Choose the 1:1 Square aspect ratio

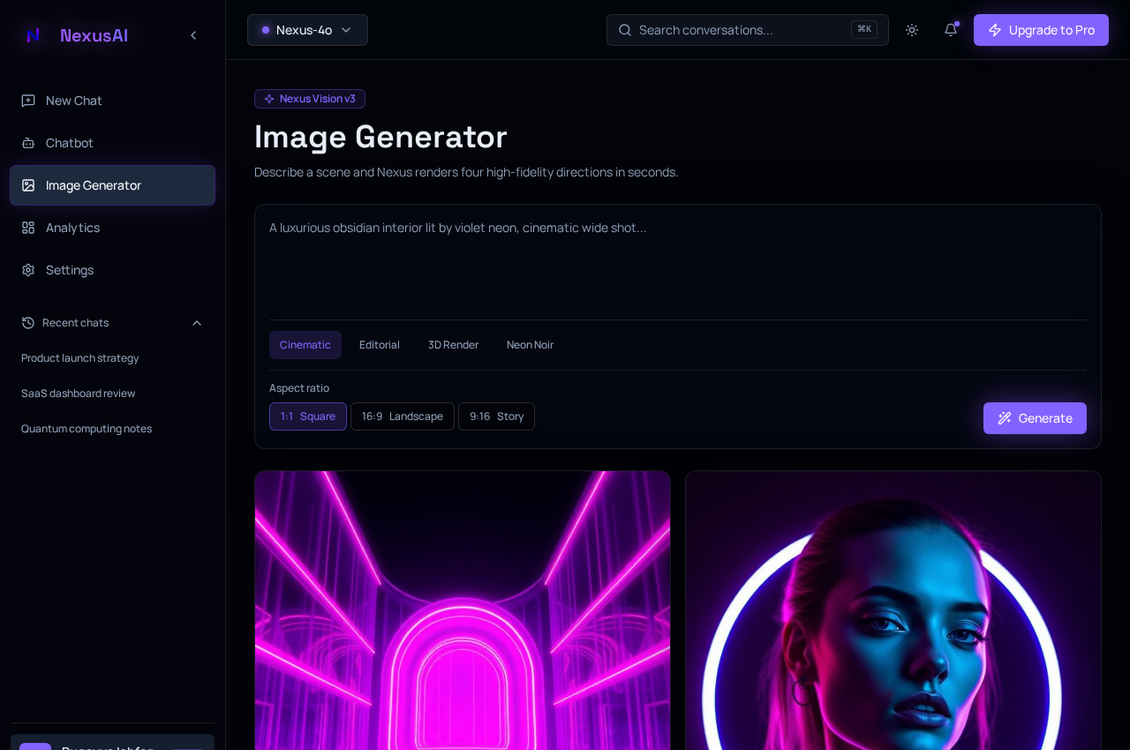[x=308, y=416]
